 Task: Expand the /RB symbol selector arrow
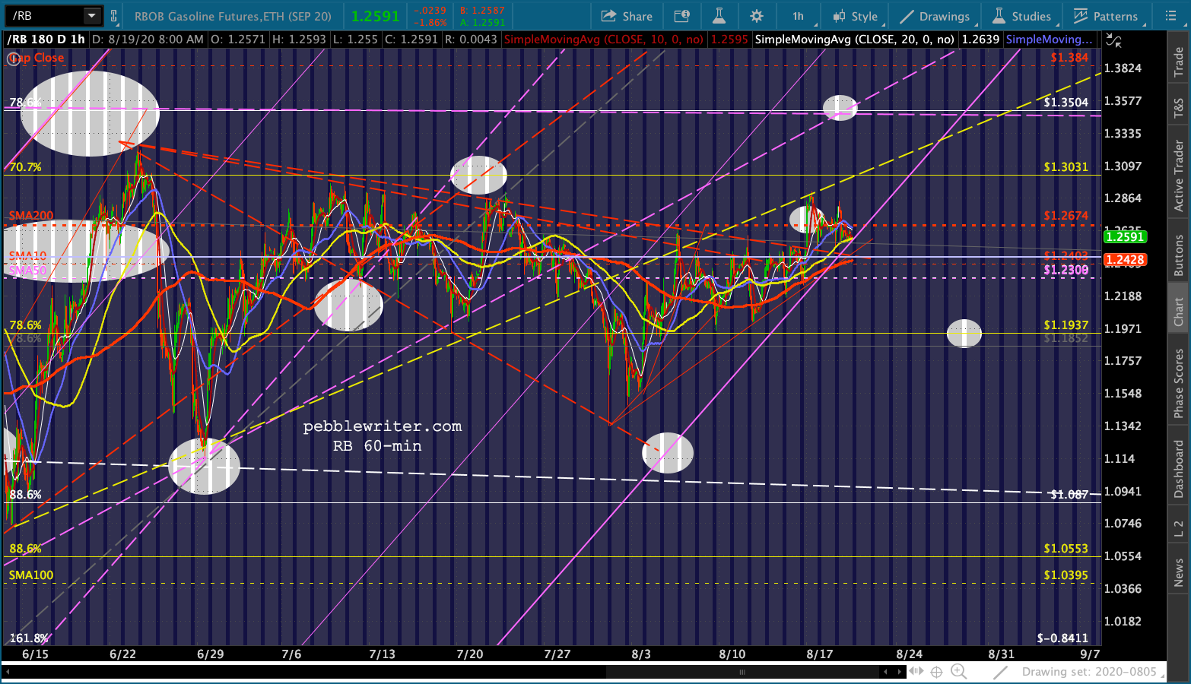click(x=92, y=15)
